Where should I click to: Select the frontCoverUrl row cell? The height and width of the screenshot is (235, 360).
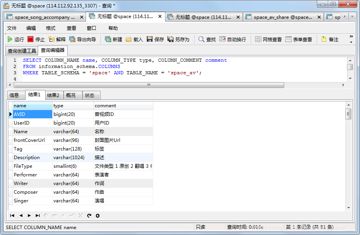pyautogui.click(x=33, y=140)
